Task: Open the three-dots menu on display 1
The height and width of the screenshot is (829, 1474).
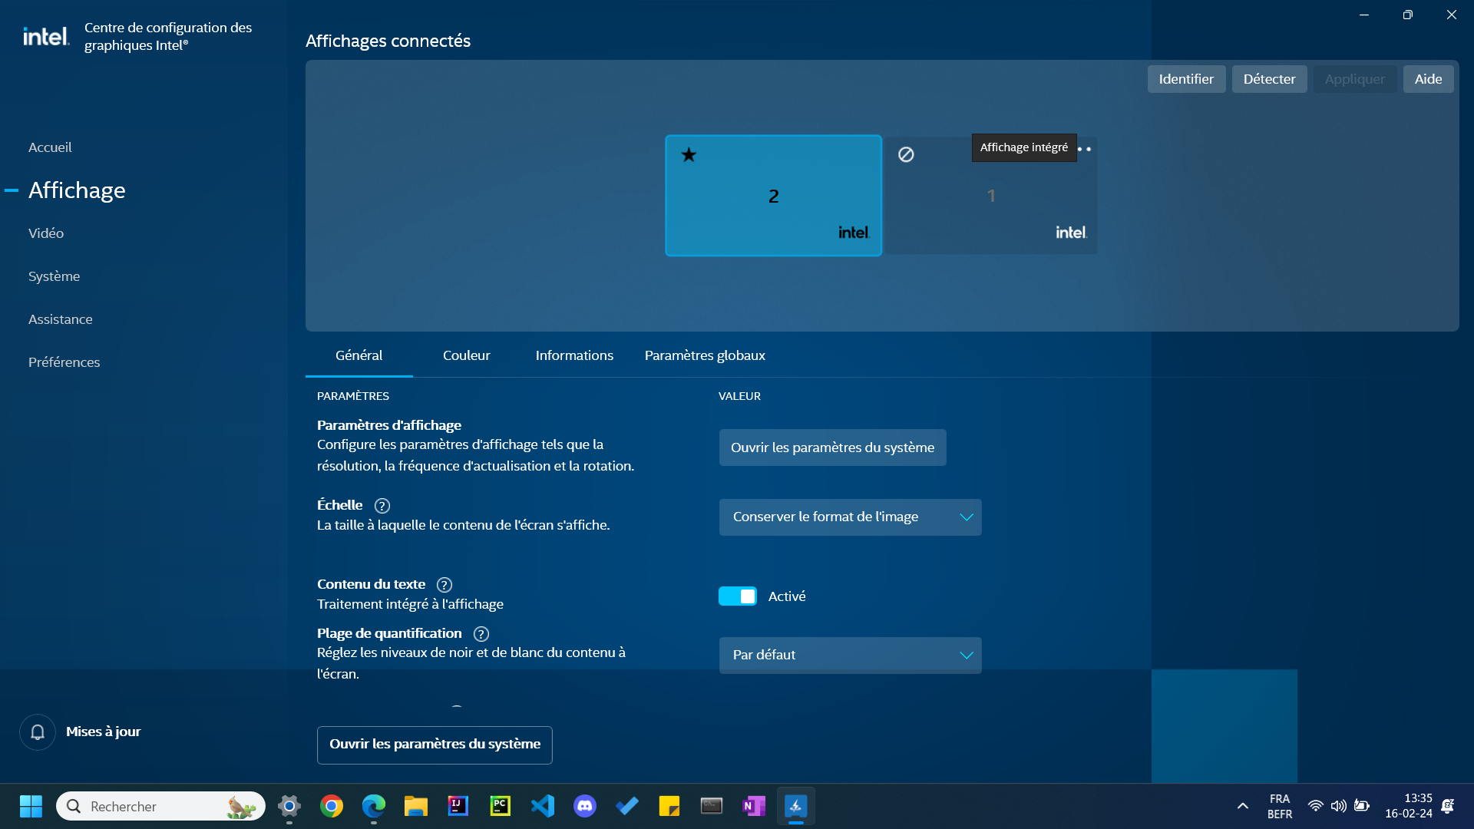Action: click(x=1084, y=149)
